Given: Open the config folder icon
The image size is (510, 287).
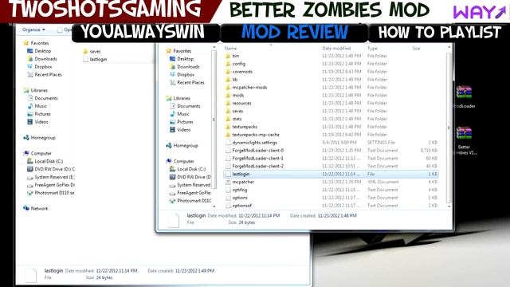Looking at the screenshot, I should pos(228,64).
